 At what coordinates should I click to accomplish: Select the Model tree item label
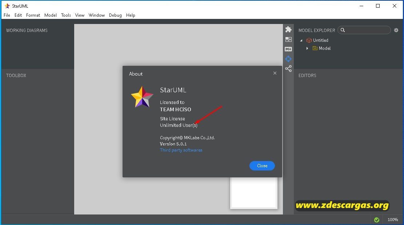[x=325, y=48]
